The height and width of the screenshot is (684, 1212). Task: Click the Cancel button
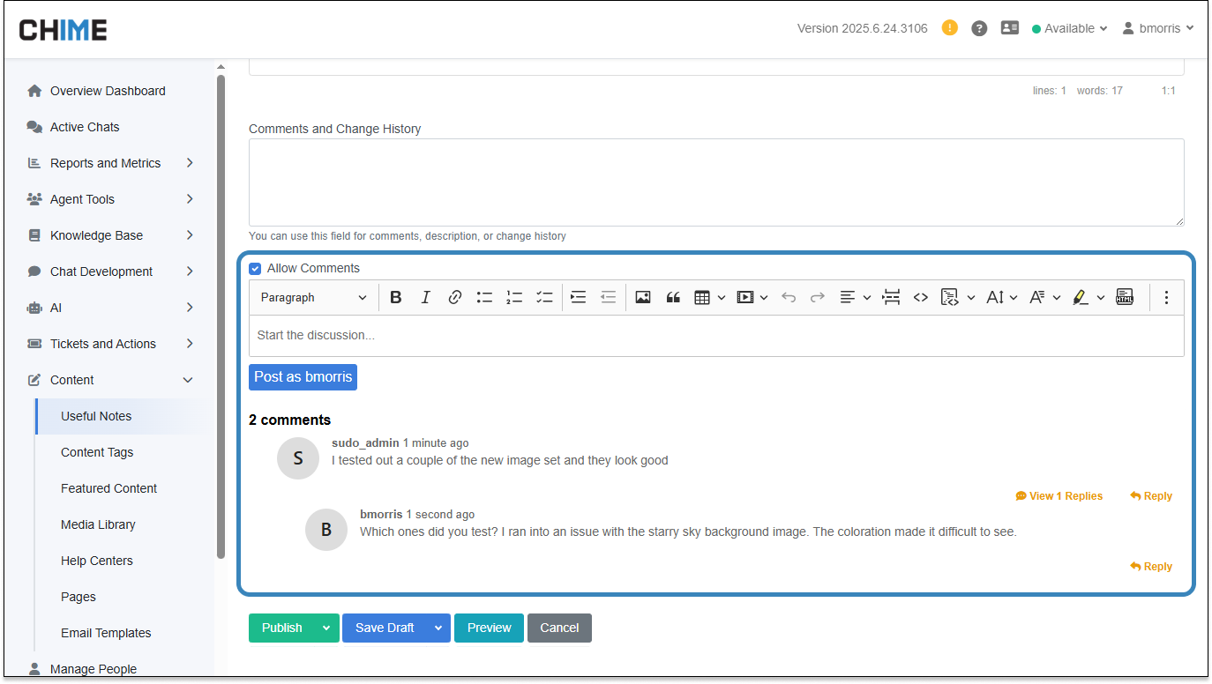click(559, 628)
